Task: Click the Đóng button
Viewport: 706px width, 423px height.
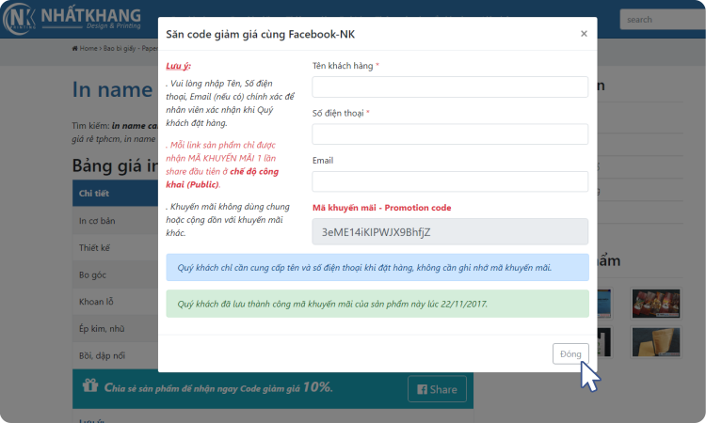Action: [570, 353]
